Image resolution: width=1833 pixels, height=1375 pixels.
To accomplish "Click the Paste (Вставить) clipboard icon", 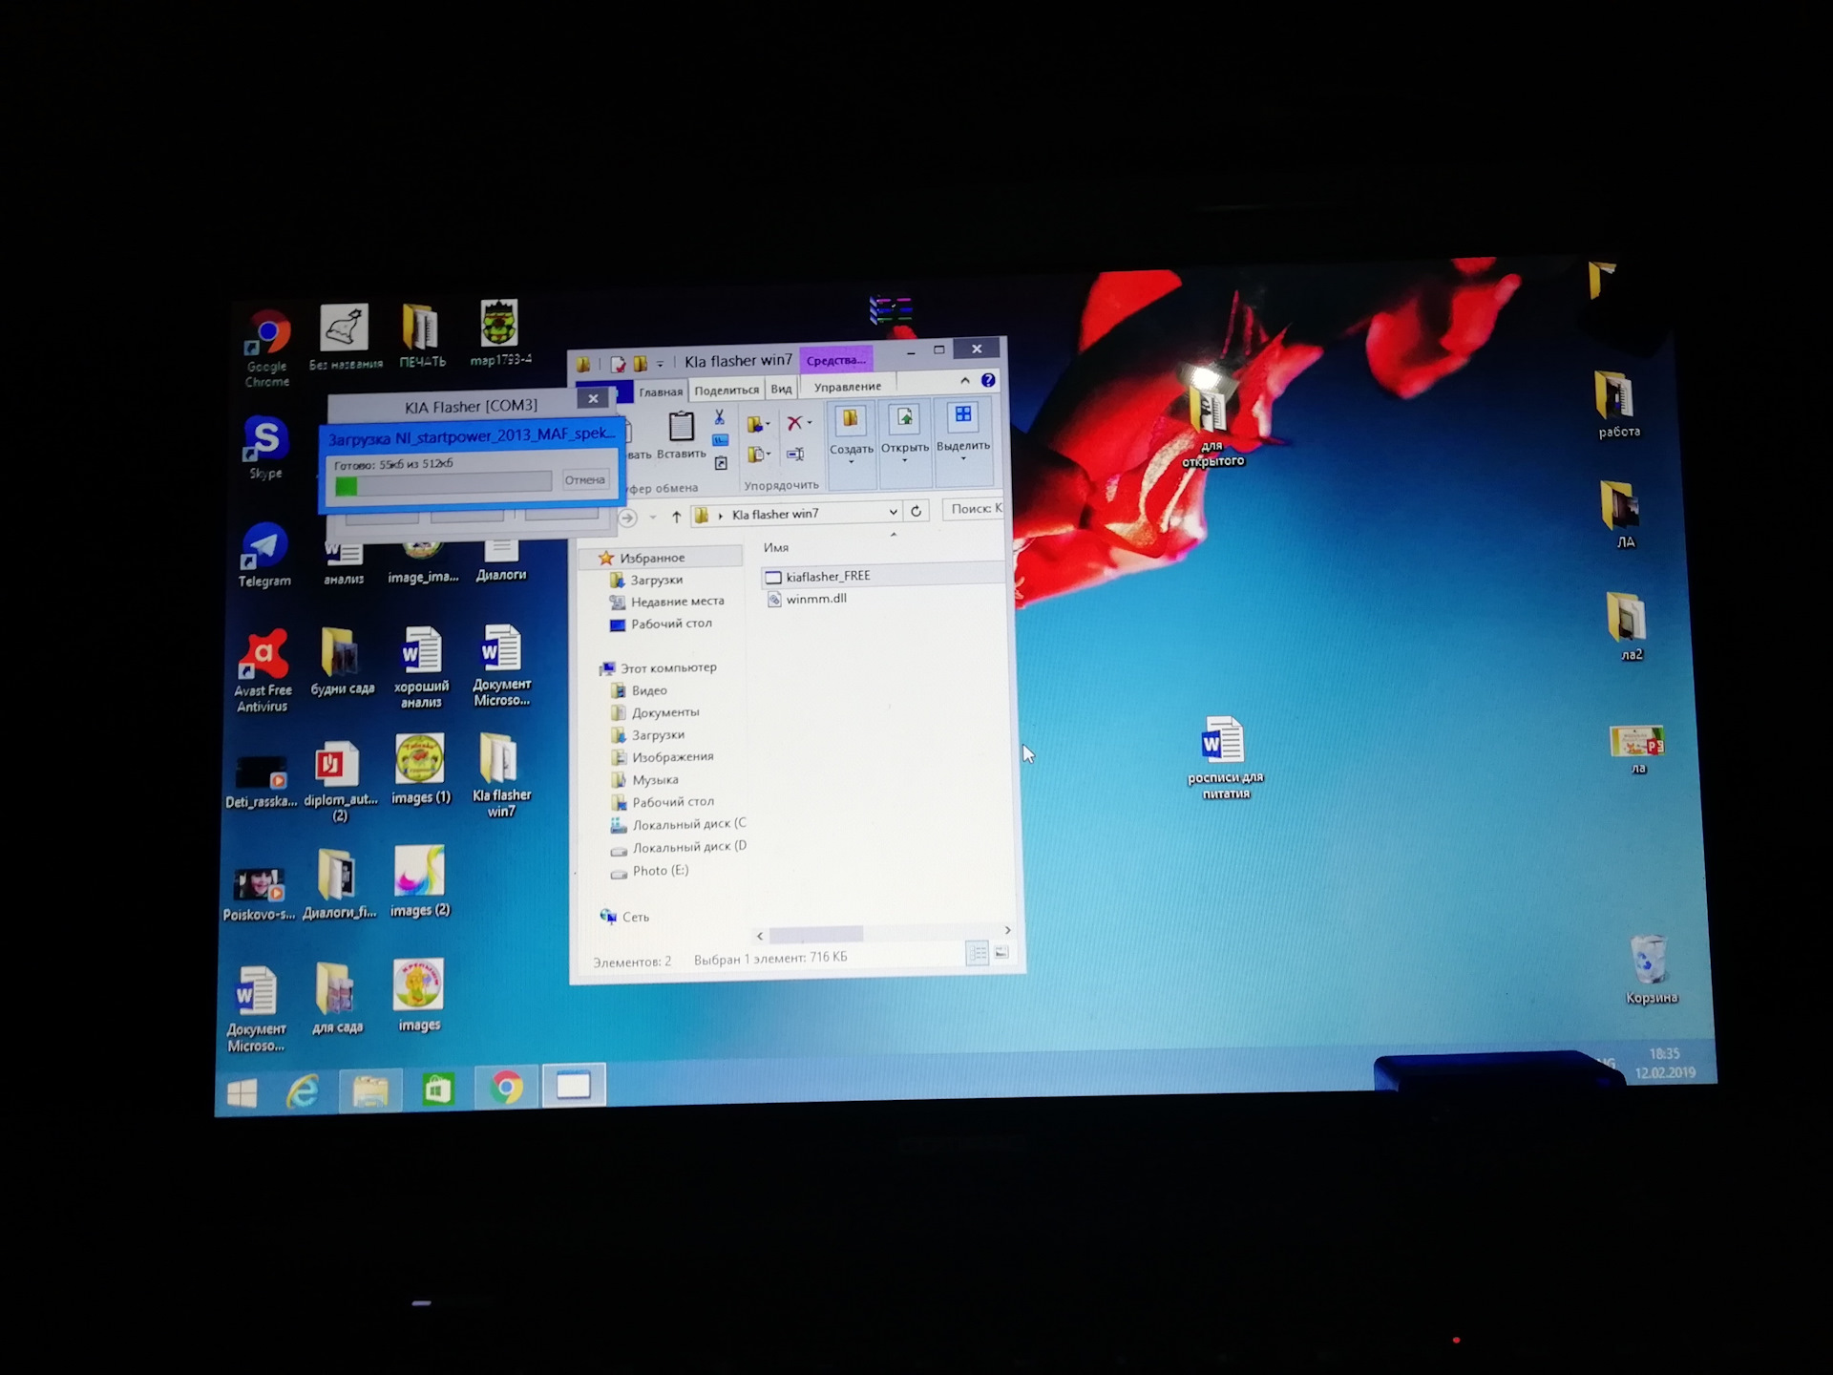I will pos(682,427).
